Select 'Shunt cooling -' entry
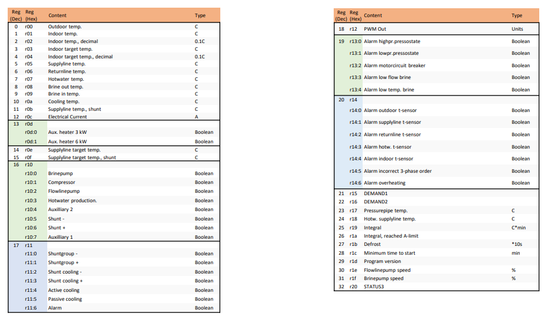The height and width of the screenshot is (319, 554). click(x=64, y=272)
